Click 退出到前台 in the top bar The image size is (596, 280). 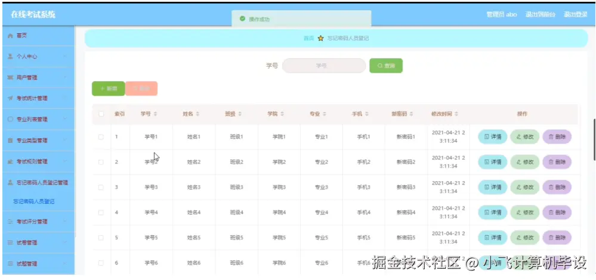[540, 14]
